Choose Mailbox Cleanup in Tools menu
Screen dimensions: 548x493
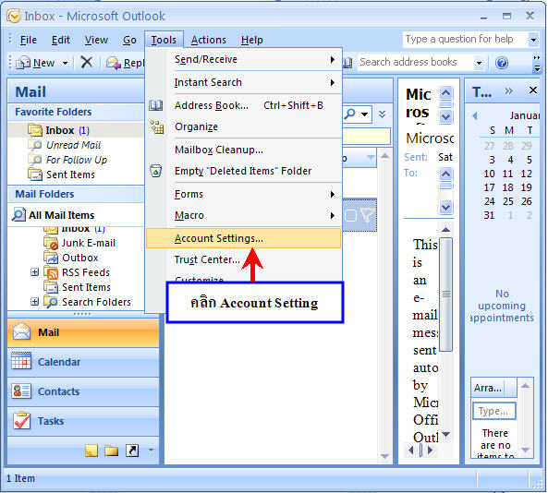(x=244, y=150)
